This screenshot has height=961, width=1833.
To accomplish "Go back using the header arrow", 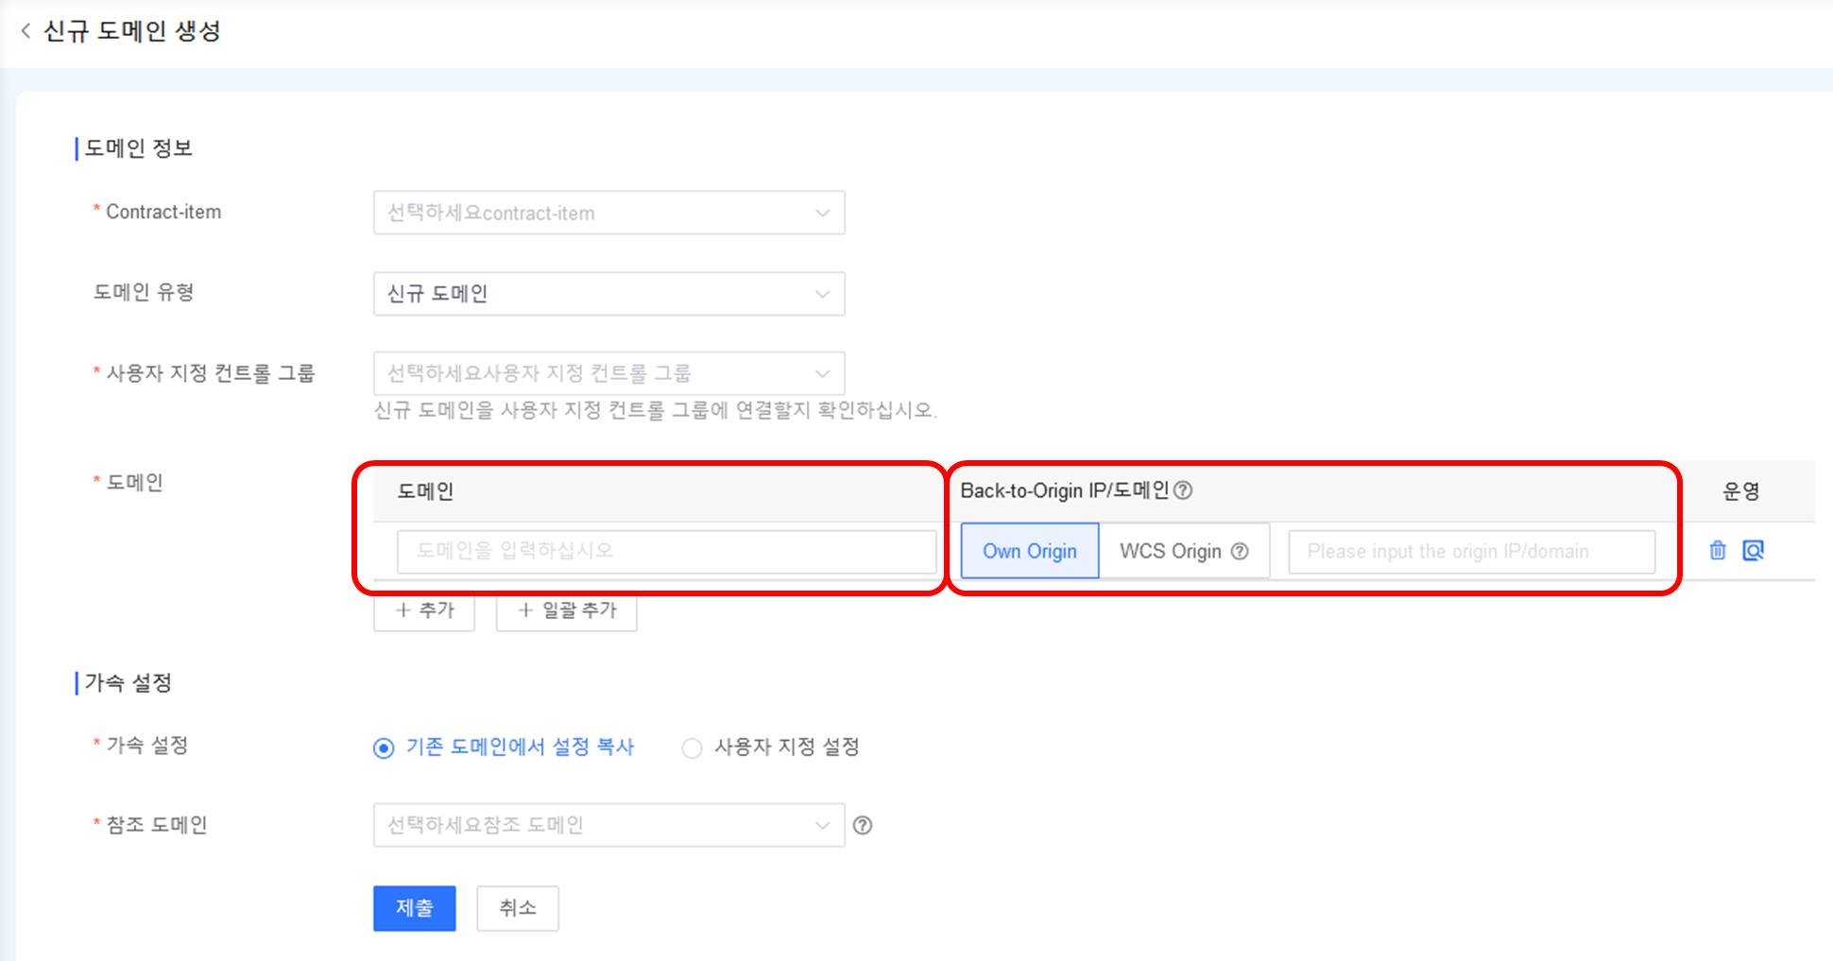I will tap(26, 31).
